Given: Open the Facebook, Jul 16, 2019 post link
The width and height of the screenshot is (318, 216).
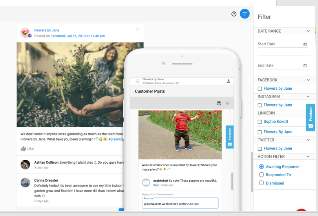Looking at the screenshot, I should (x=78, y=36).
